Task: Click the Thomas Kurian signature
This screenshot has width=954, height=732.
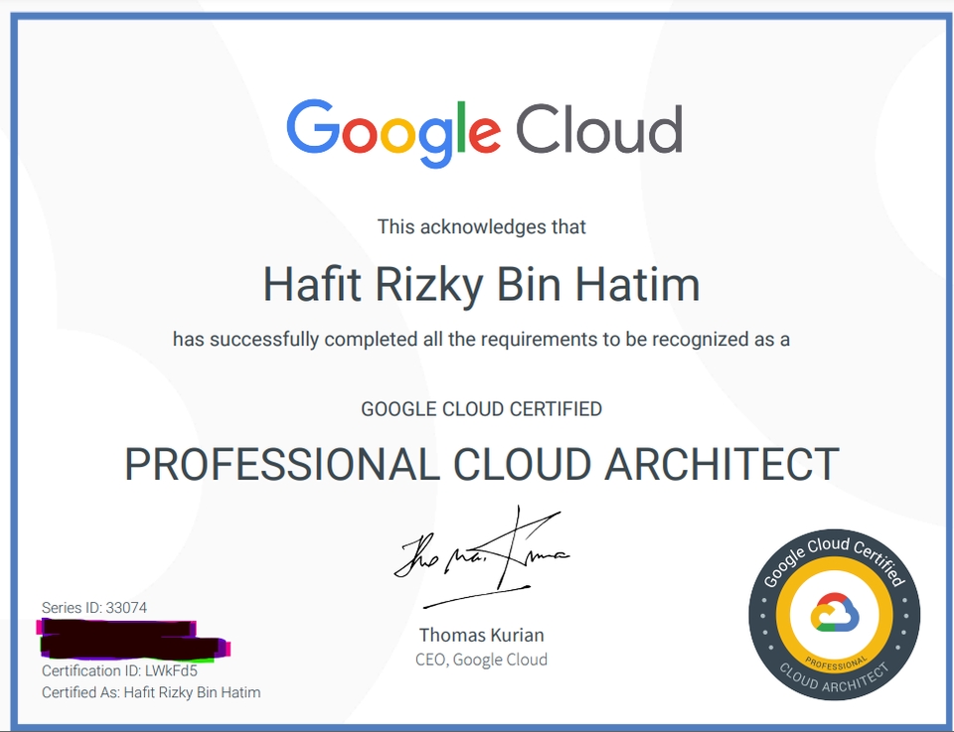Action: pos(482,557)
